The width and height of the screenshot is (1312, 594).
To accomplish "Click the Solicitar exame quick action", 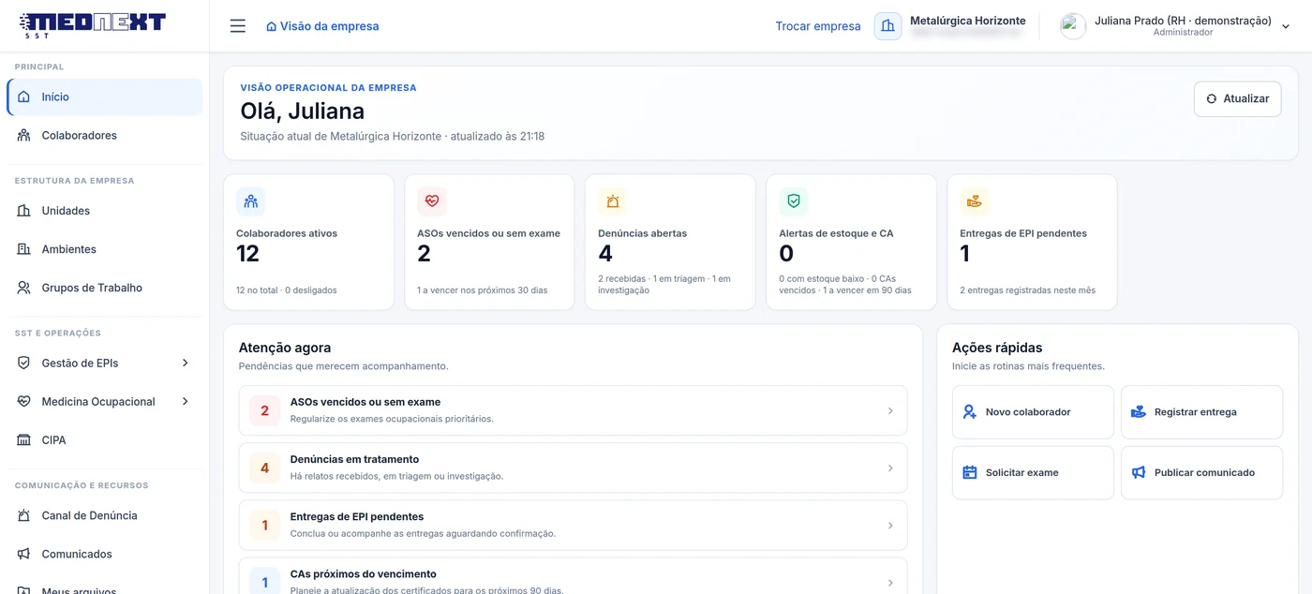I will [x=1033, y=473].
